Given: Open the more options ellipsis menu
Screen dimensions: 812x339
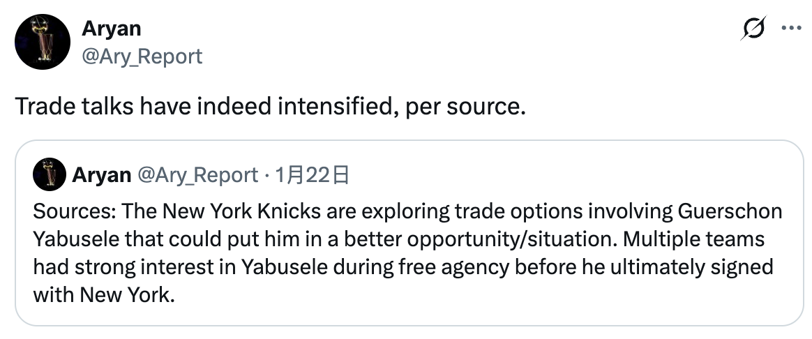Looking at the screenshot, I should click(x=790, y=29).
